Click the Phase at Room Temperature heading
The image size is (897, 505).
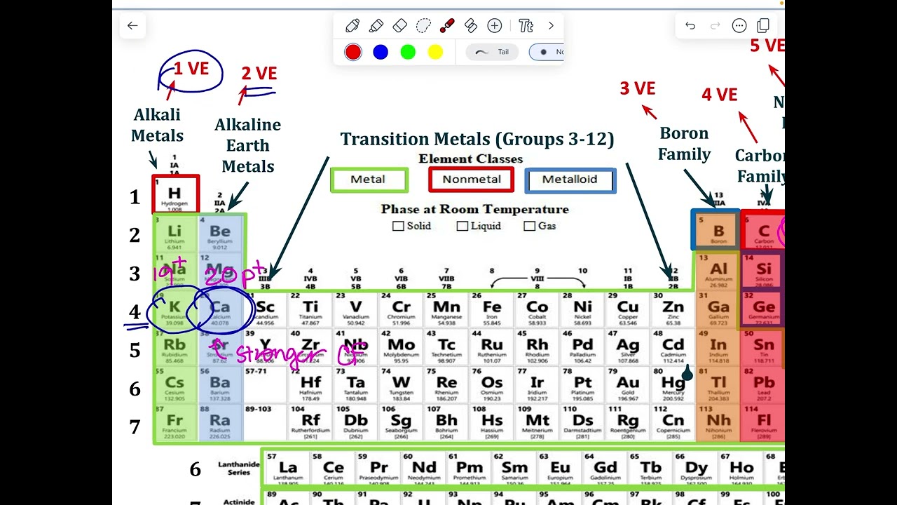[x=474, y=209]
